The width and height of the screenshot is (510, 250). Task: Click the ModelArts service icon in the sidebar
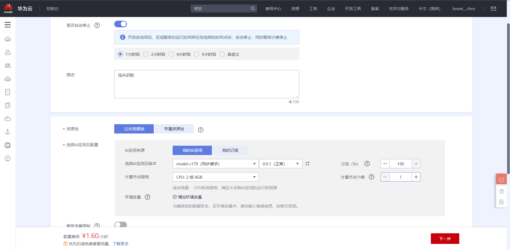point(8,66)
